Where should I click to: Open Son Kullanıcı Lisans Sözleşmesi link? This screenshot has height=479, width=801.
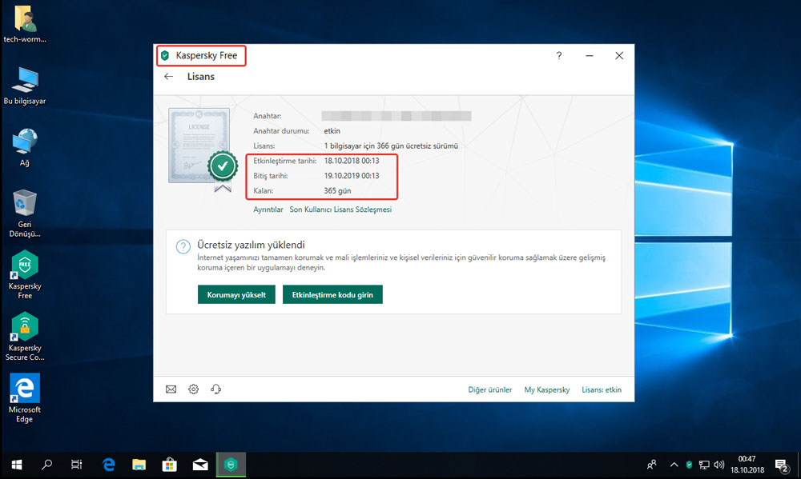[340, 210]
